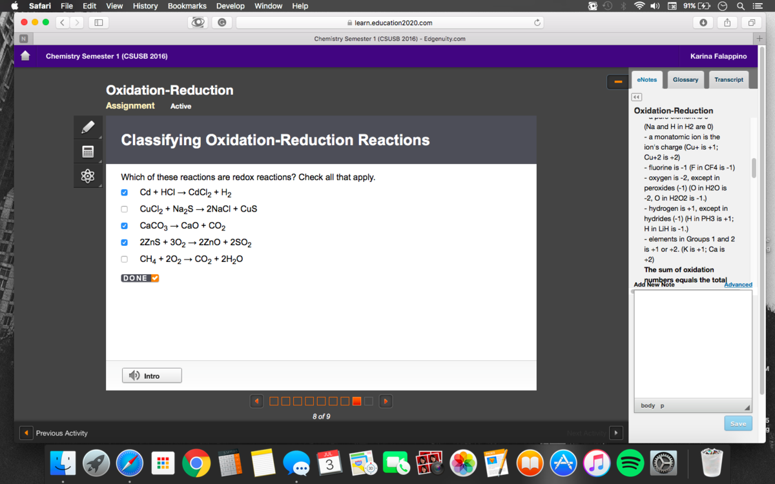Open Finder from Dock
The height and width of the screenshot is (484, 775).
63,463
